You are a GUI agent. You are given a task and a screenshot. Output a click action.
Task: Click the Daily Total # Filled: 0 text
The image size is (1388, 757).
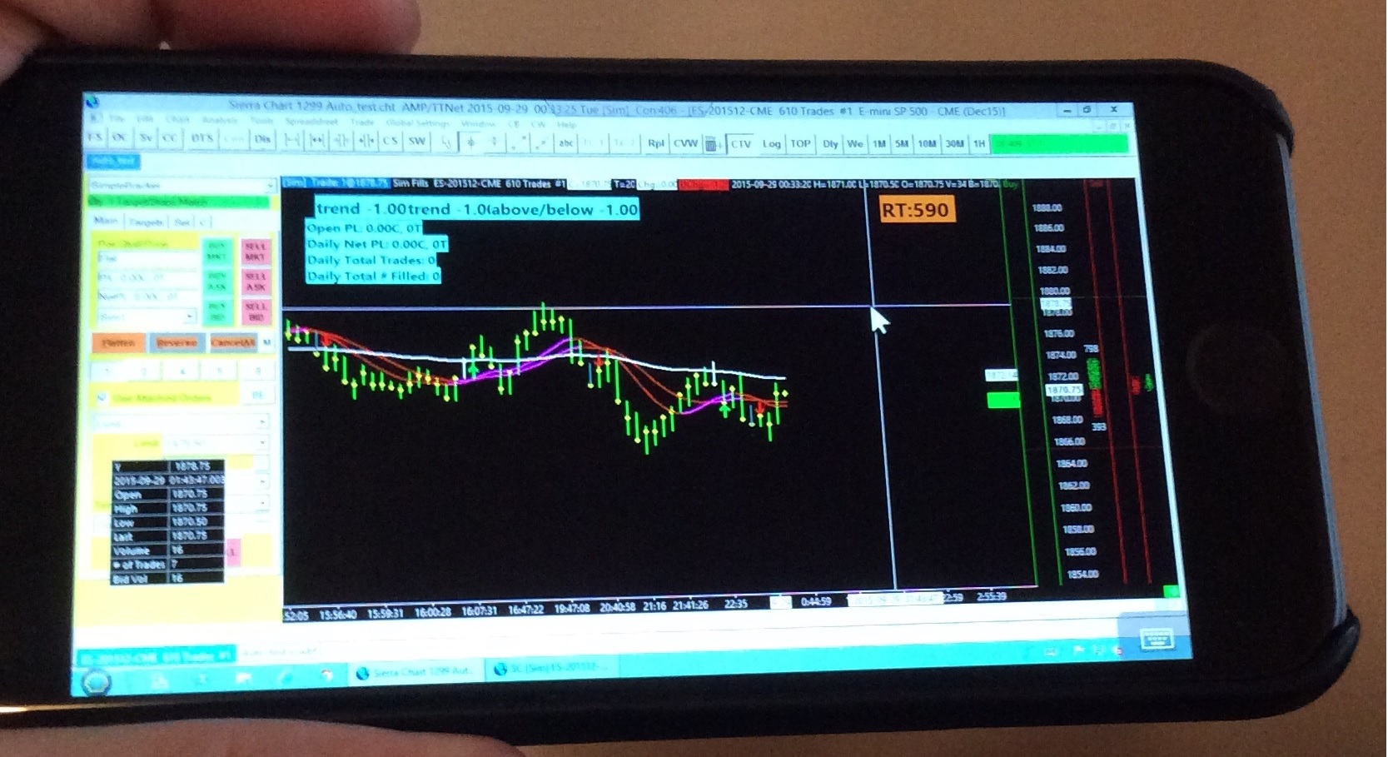pos(373,276)
